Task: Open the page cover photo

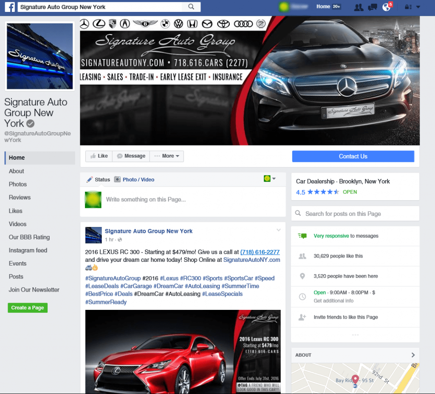Action: point(250,80)
